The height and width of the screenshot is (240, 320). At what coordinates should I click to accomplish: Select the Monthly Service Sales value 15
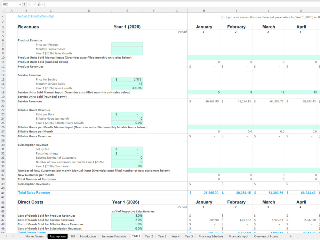tap(127, 84)
